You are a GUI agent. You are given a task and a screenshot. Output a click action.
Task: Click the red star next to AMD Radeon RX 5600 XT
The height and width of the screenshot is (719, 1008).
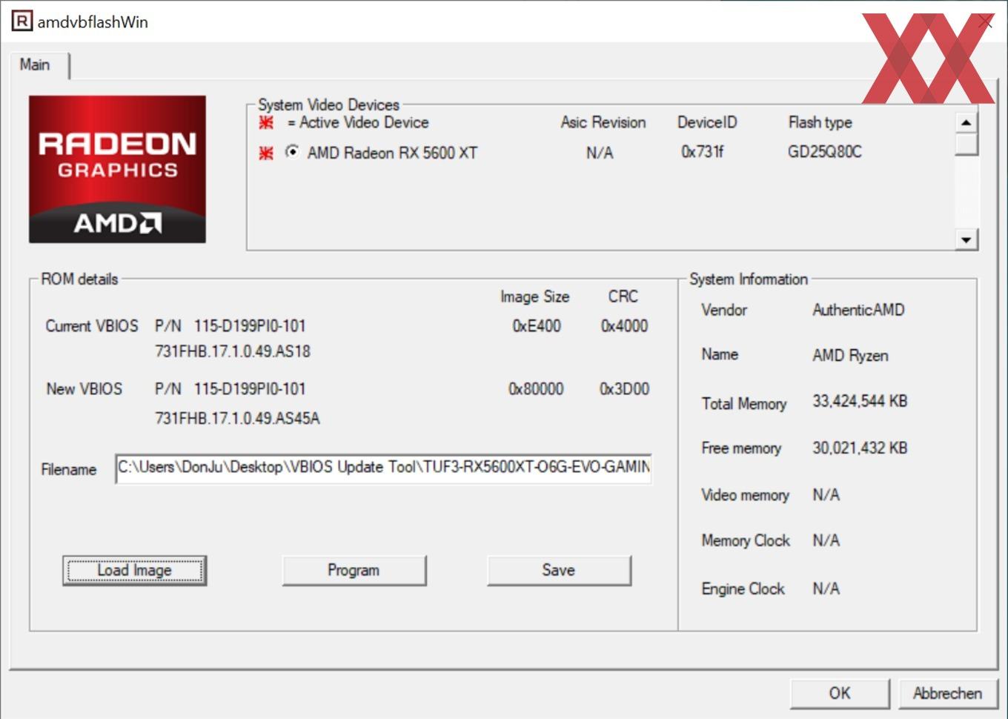tap(266, 153)
